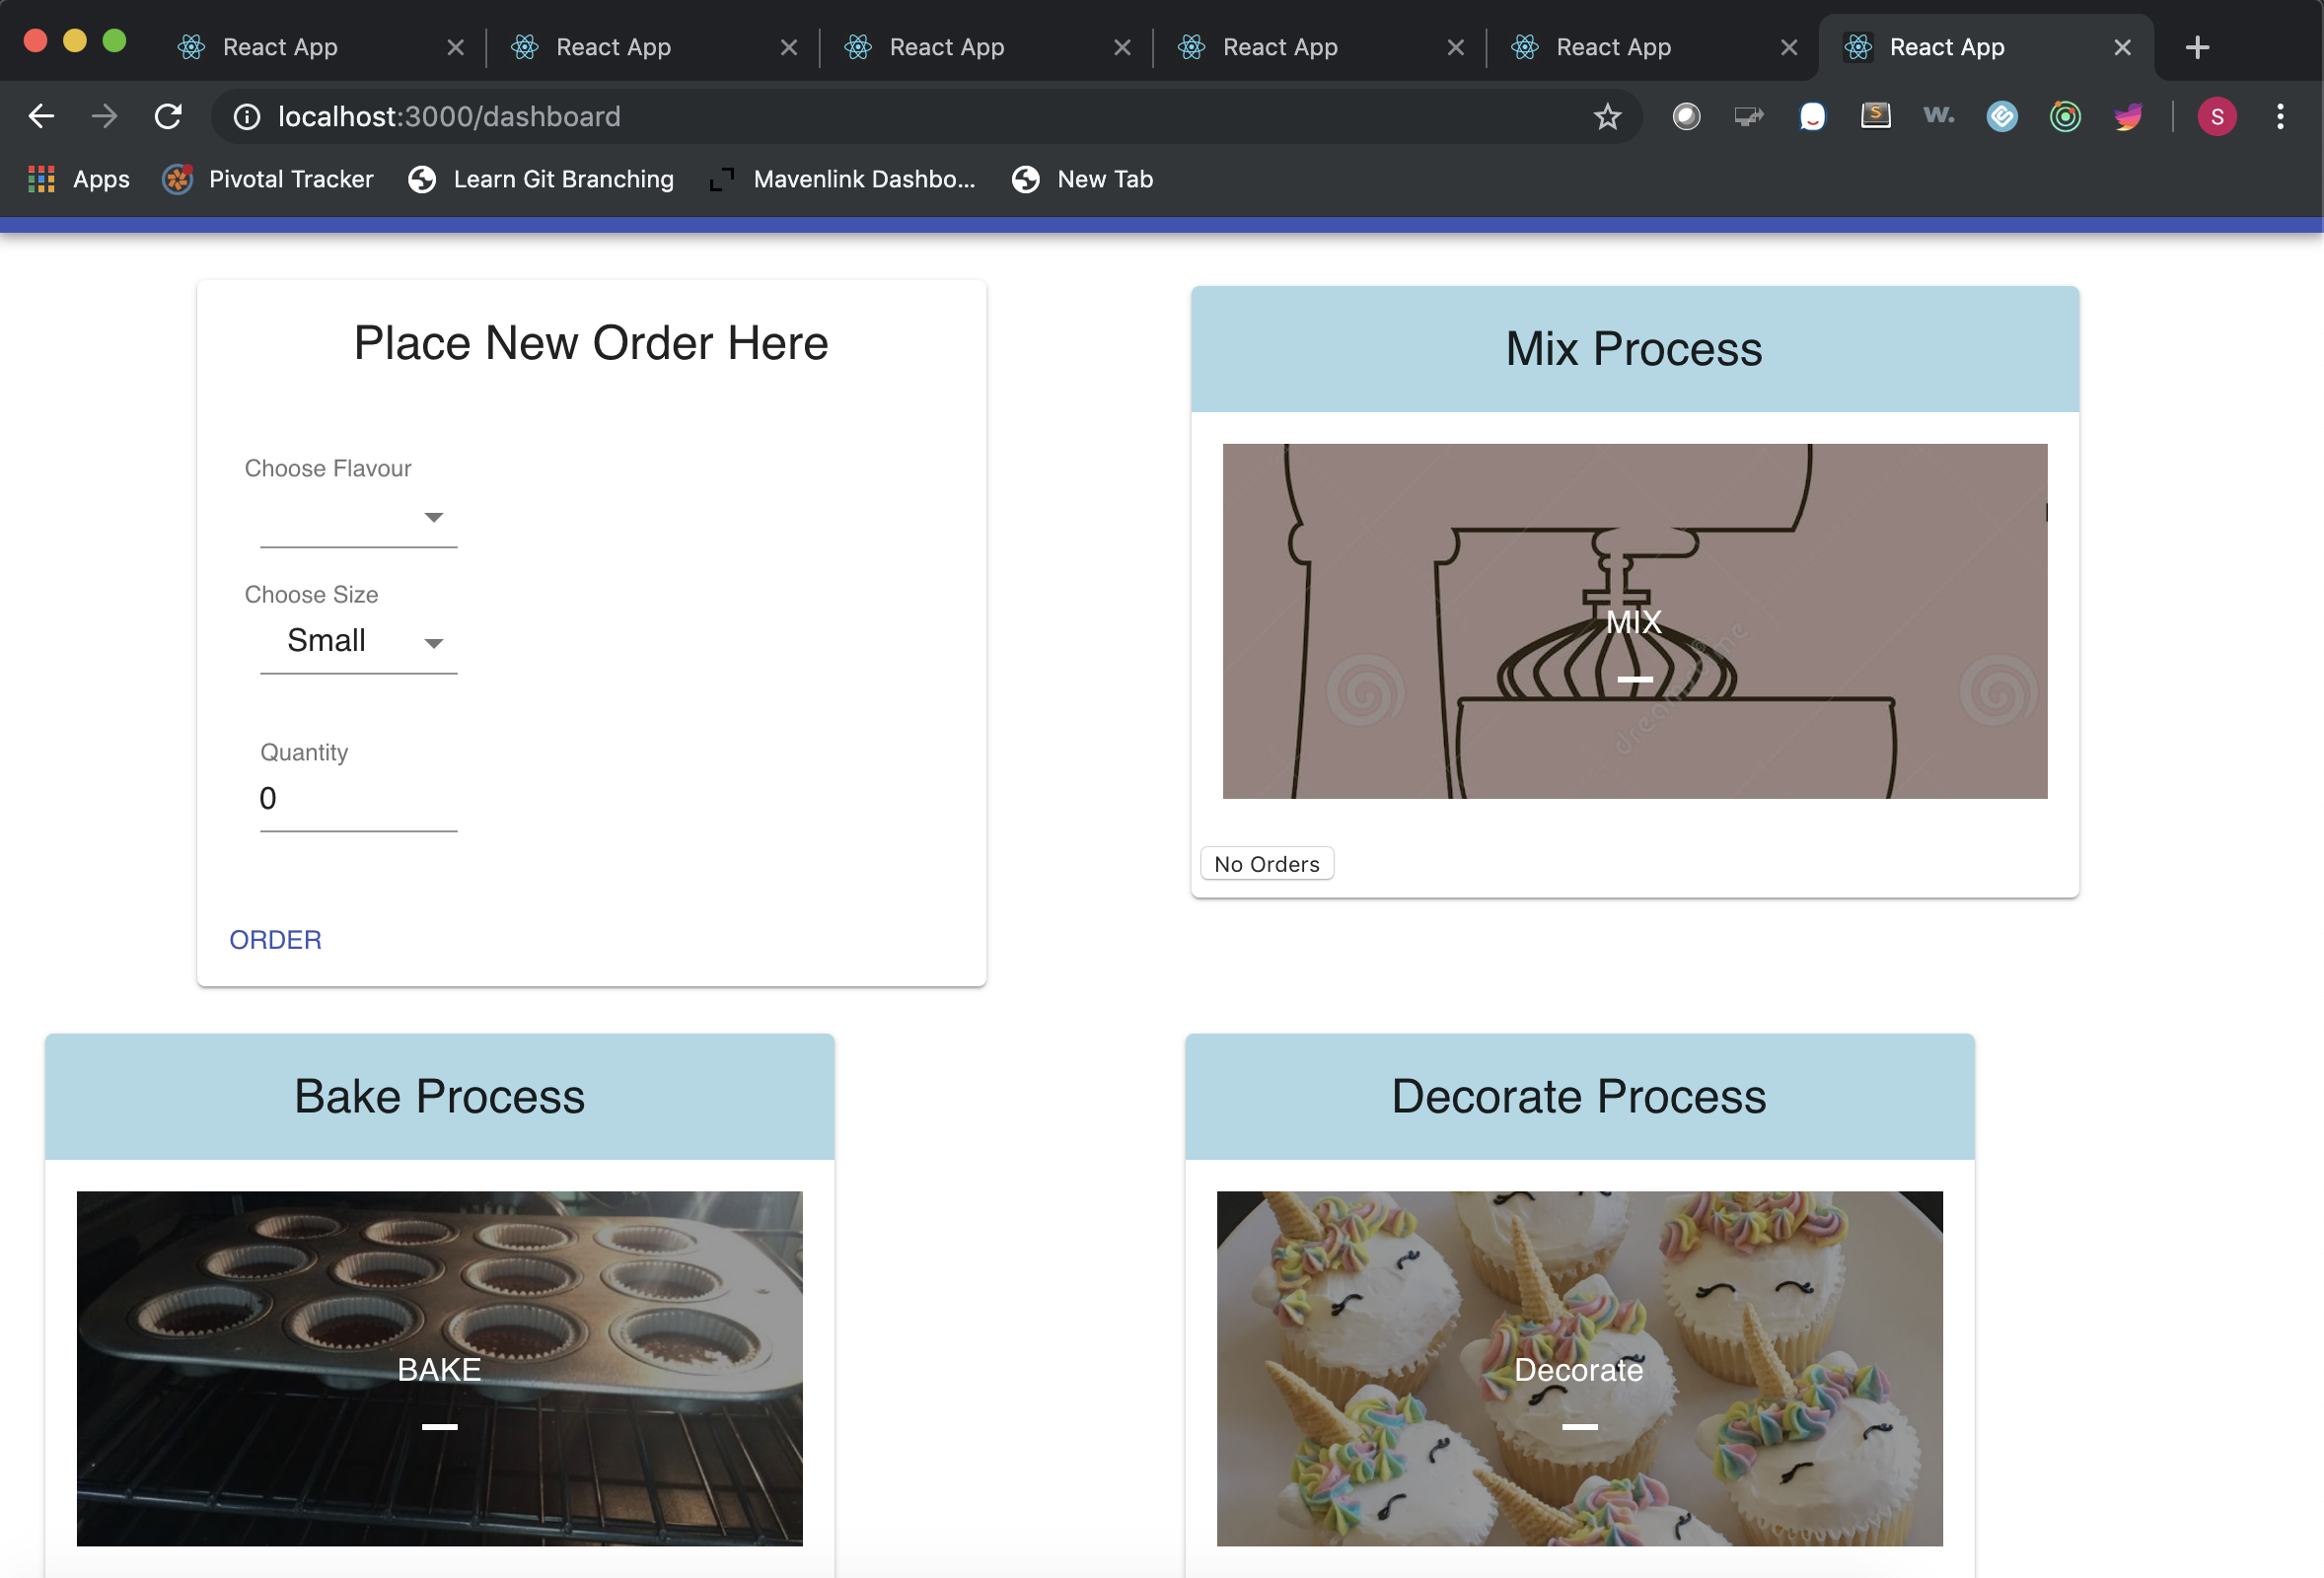
Task: Click the browser back arrow
Action: 40,117
